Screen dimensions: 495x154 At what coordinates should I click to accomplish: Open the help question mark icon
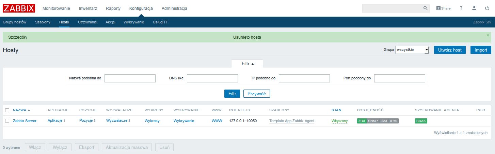tap(461, 8)
